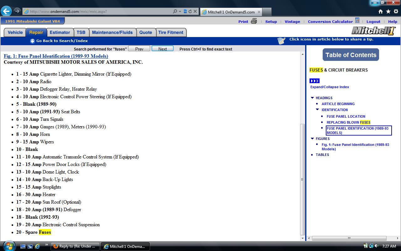Viewport: 401px width, 251px height.
Task: Click the Mitchell1 logo
Action: coord(373,30)
